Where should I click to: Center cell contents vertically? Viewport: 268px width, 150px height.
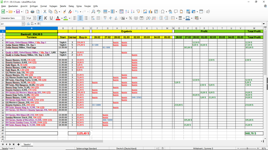pyautogui.click(x=111, y=18)
